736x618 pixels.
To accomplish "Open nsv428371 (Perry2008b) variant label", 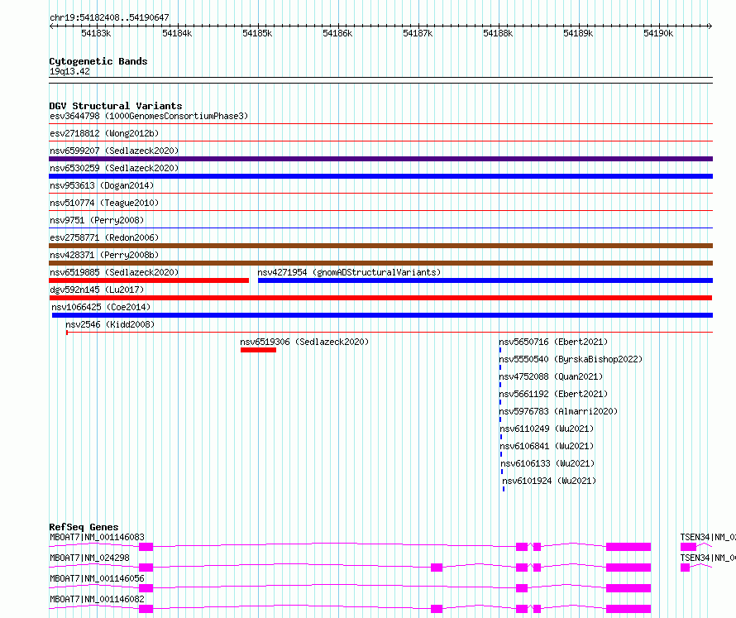I will [x=104, y=255].
